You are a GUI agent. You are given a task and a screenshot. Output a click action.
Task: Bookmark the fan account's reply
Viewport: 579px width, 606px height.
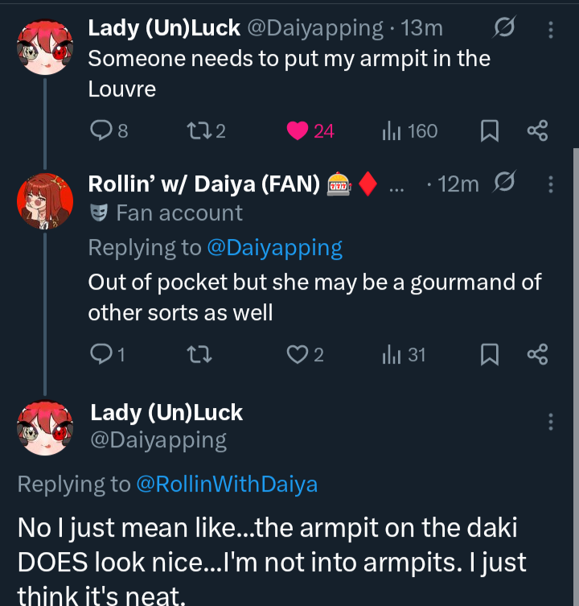(490, 354)
